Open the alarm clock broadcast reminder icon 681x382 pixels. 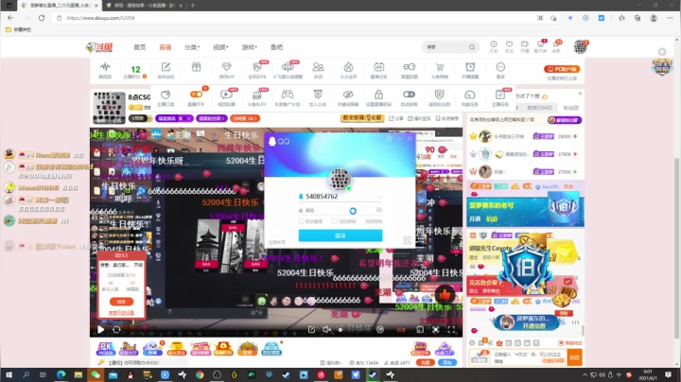[470, 67]
